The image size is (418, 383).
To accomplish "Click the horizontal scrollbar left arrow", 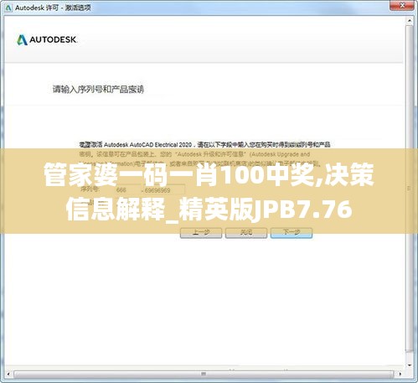I will (x=8, y=374).
